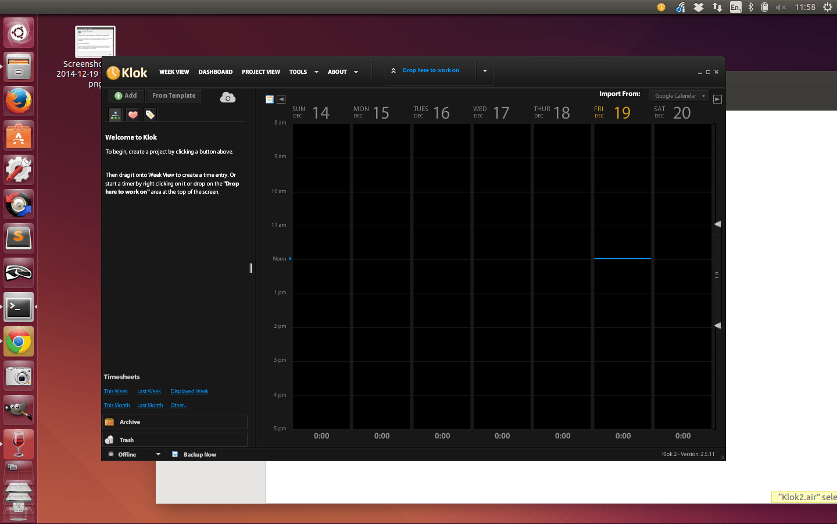The image size is (837, 524).
Task: Click the upper white triangle marker beside the calendar
Action: point(718,224)
